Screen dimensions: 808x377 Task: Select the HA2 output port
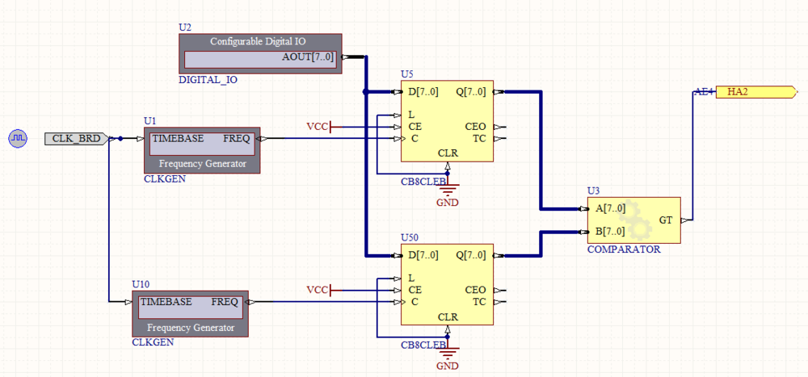point(749,92)
